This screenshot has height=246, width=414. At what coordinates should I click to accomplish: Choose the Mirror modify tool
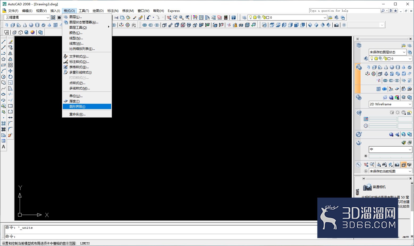[x=10, y=53]
